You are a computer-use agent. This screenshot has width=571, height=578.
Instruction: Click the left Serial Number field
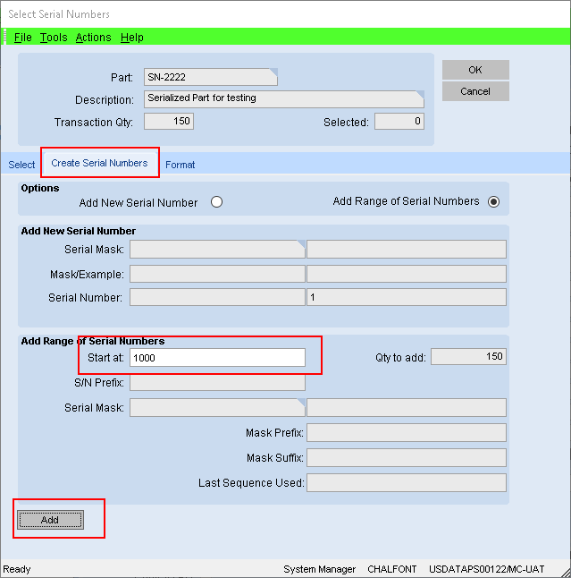pyautogui.click(x=217, y=297)
